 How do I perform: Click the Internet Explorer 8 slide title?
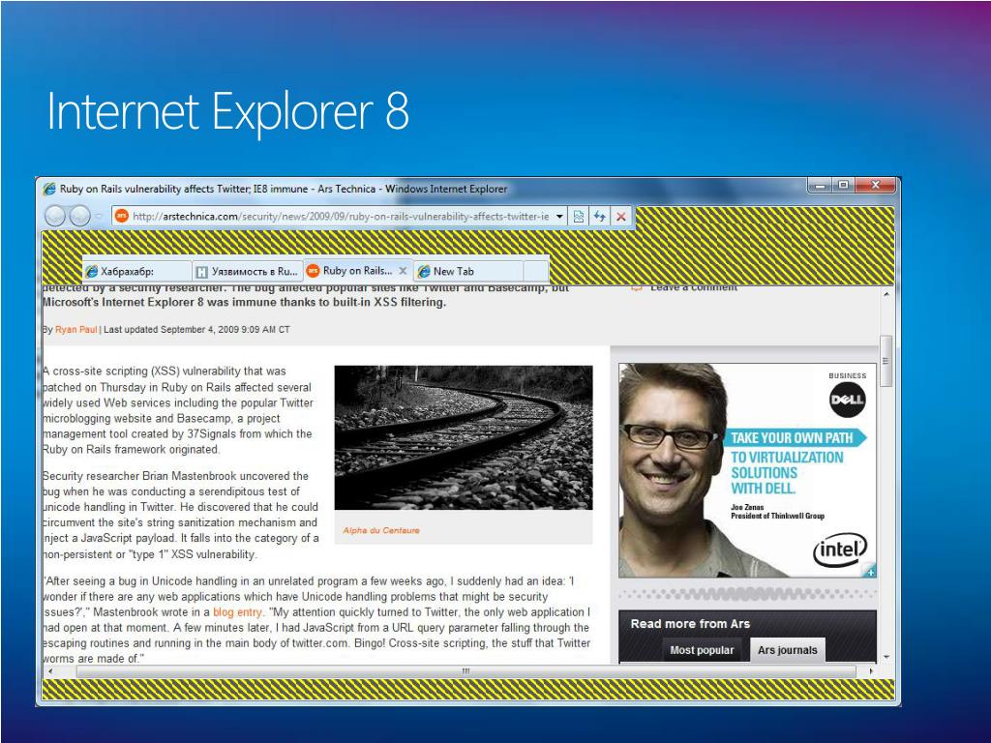click(228, 112)
